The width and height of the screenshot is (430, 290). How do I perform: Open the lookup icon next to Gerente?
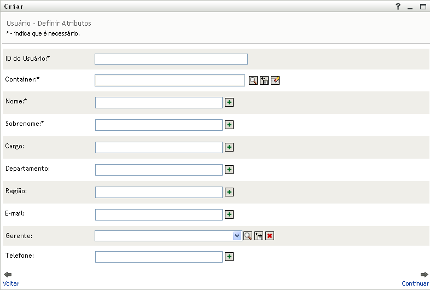pos(248,236)
